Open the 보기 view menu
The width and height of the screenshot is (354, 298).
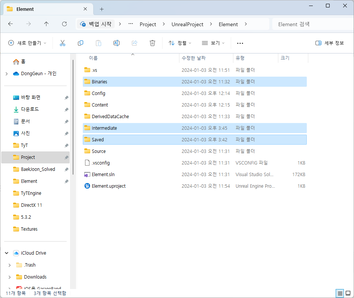[x=213, y=43]
